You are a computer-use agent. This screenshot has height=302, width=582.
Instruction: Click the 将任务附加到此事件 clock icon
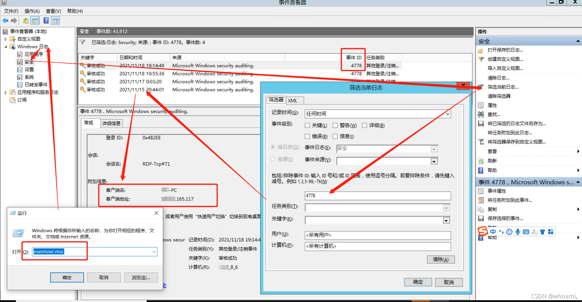pyautogui.click(x=481, y=200)
